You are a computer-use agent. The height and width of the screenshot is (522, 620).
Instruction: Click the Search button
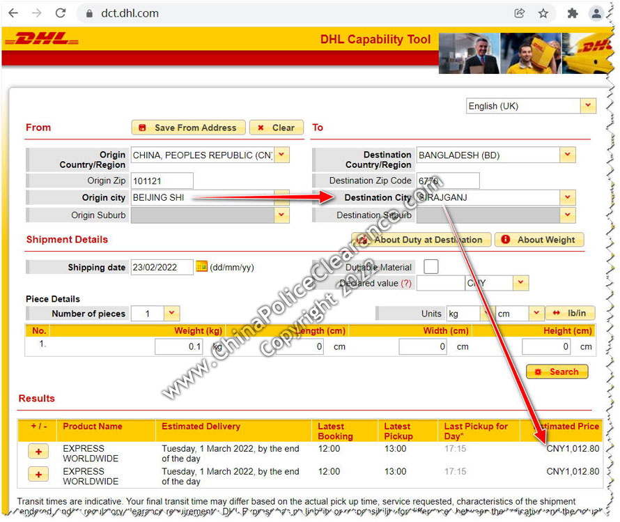tap(557, 371)
